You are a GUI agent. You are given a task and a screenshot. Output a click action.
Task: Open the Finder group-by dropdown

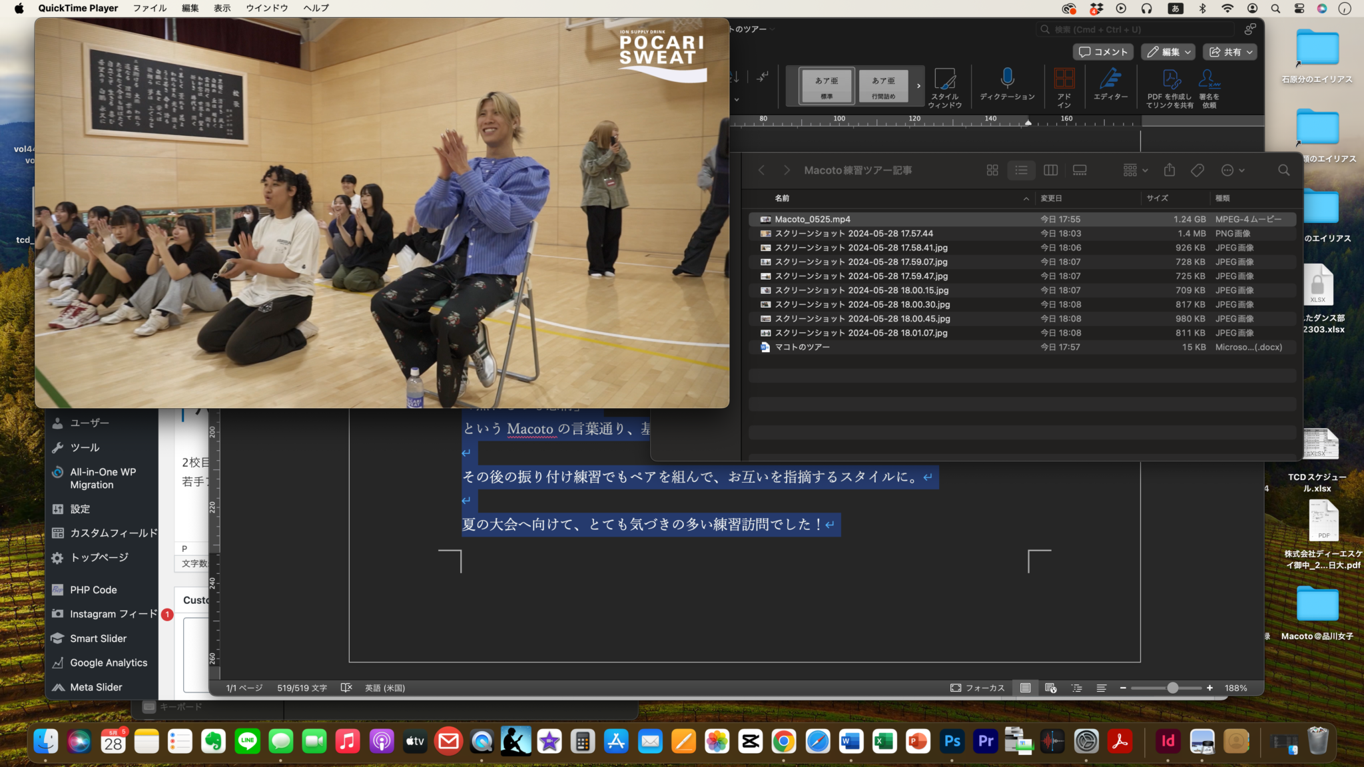(1136, 170)
